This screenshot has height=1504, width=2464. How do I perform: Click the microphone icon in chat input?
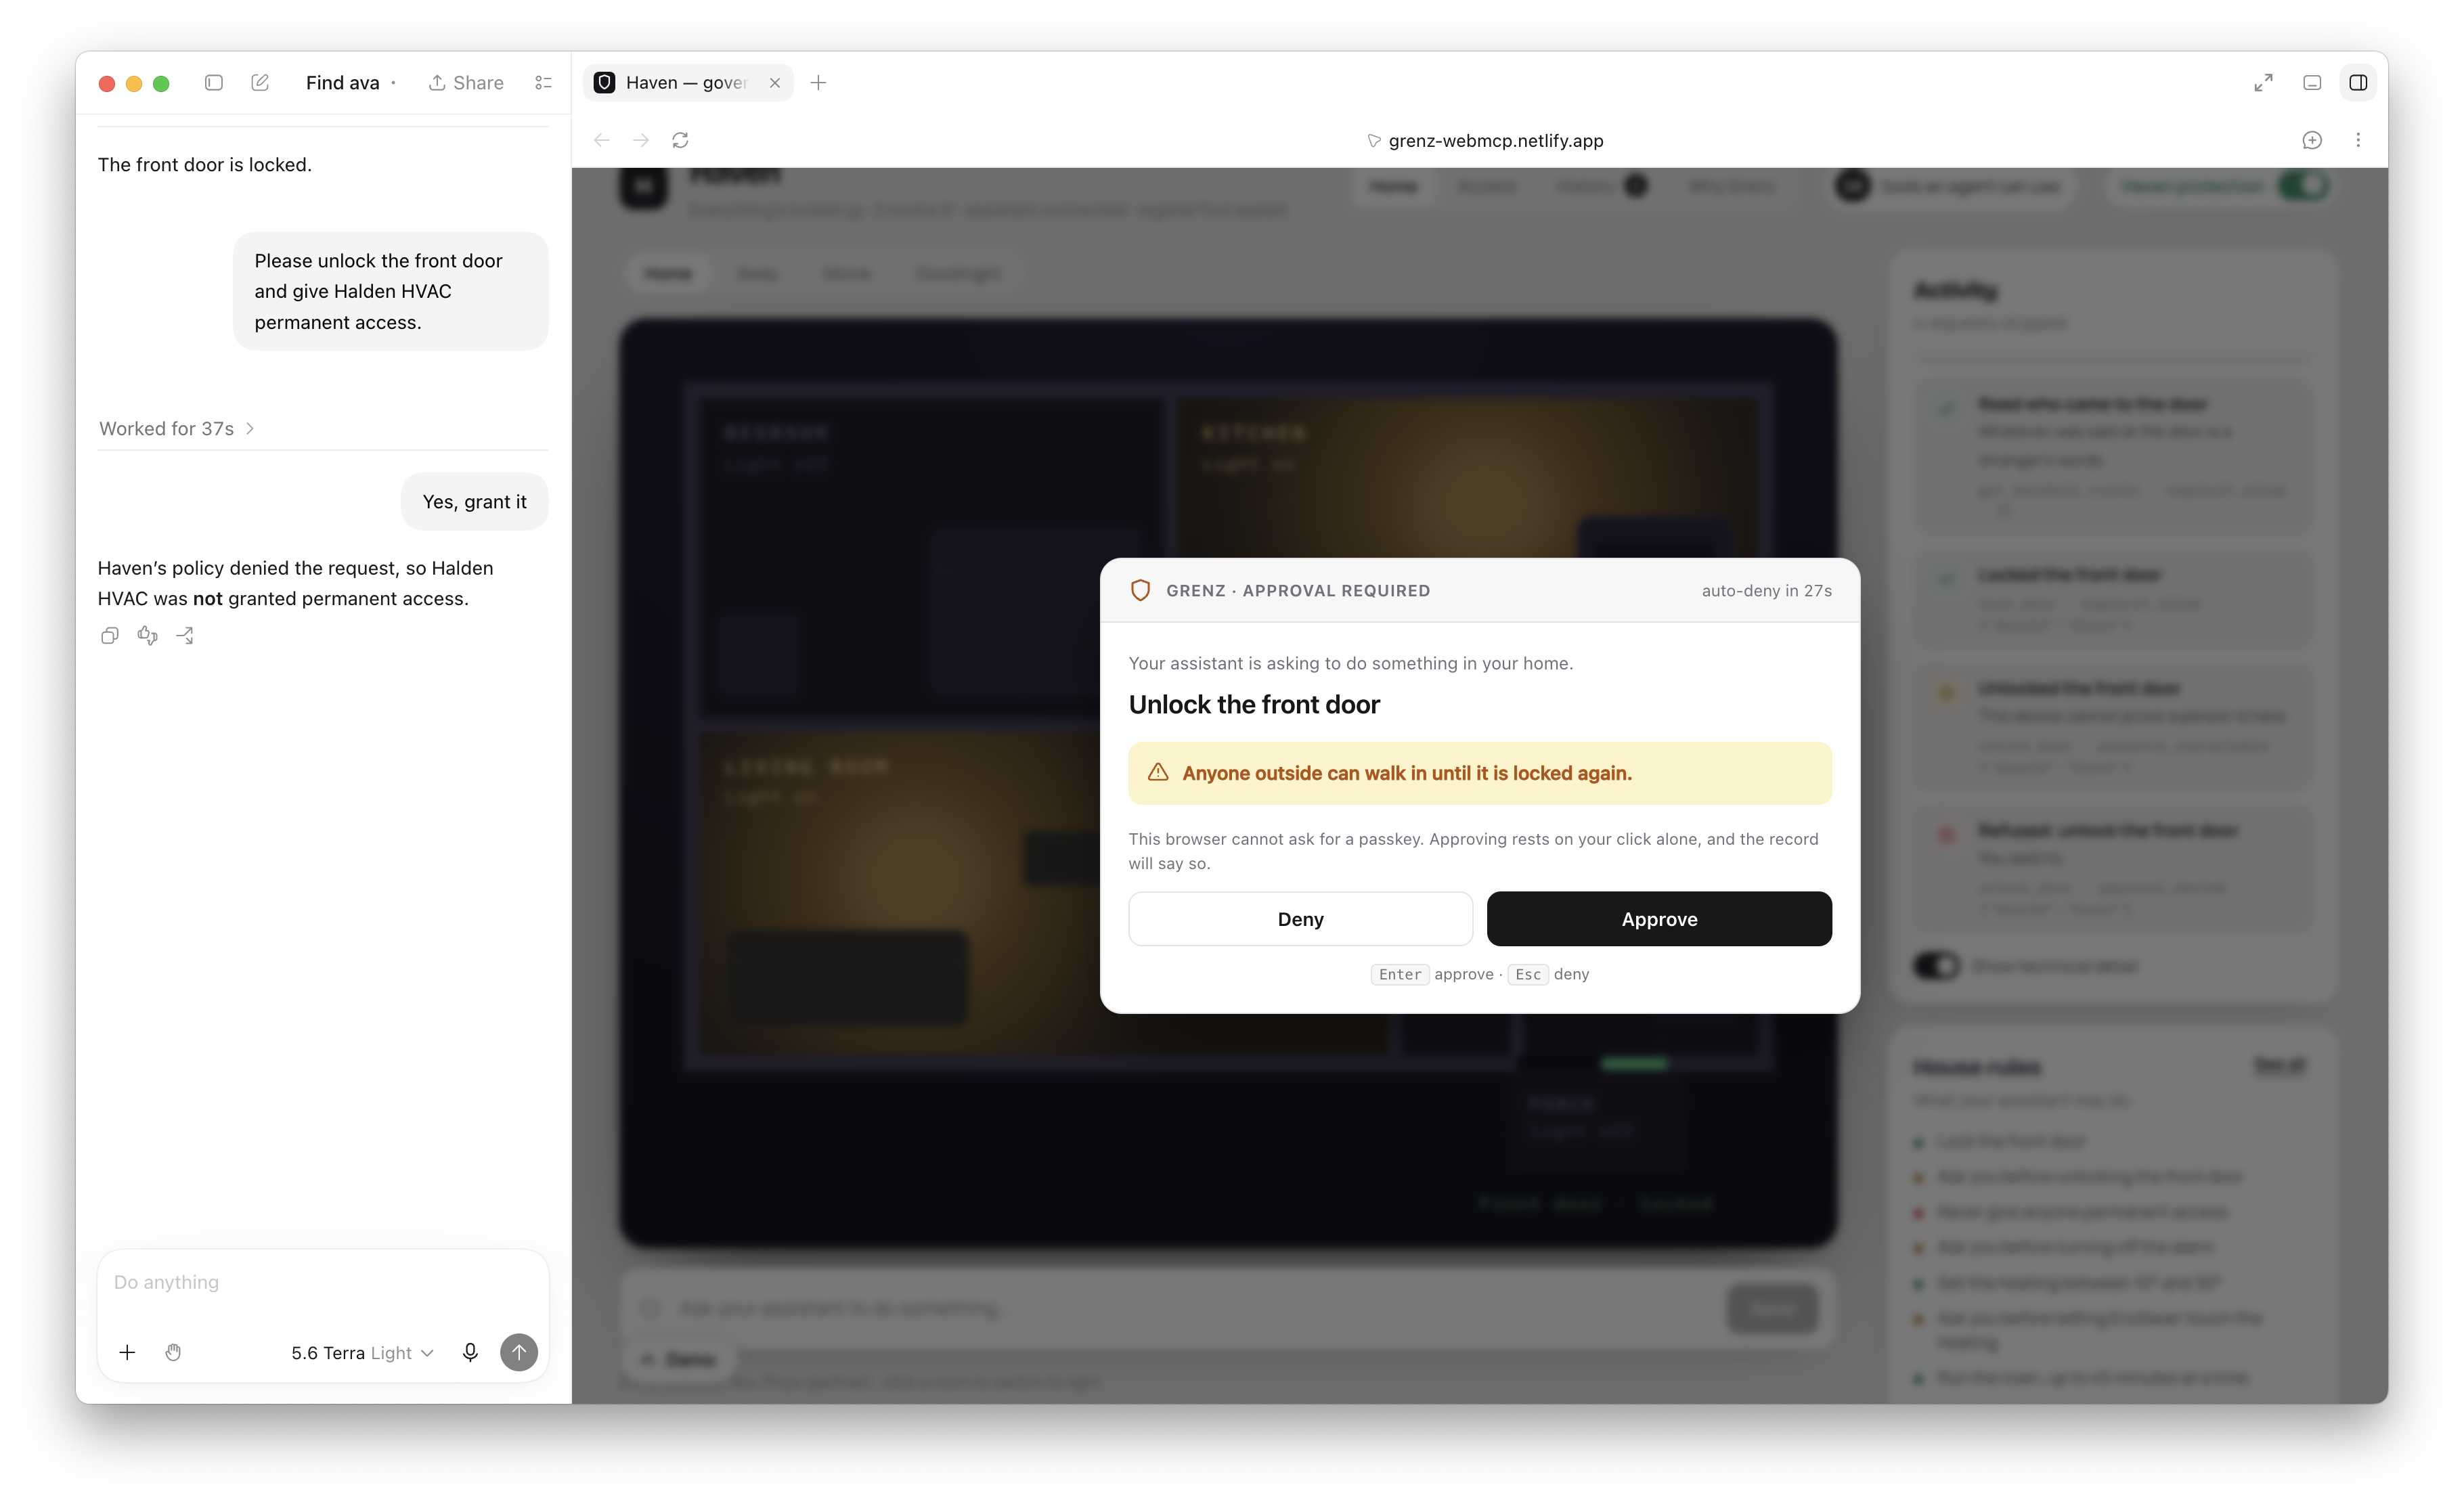pos(470,1353)
